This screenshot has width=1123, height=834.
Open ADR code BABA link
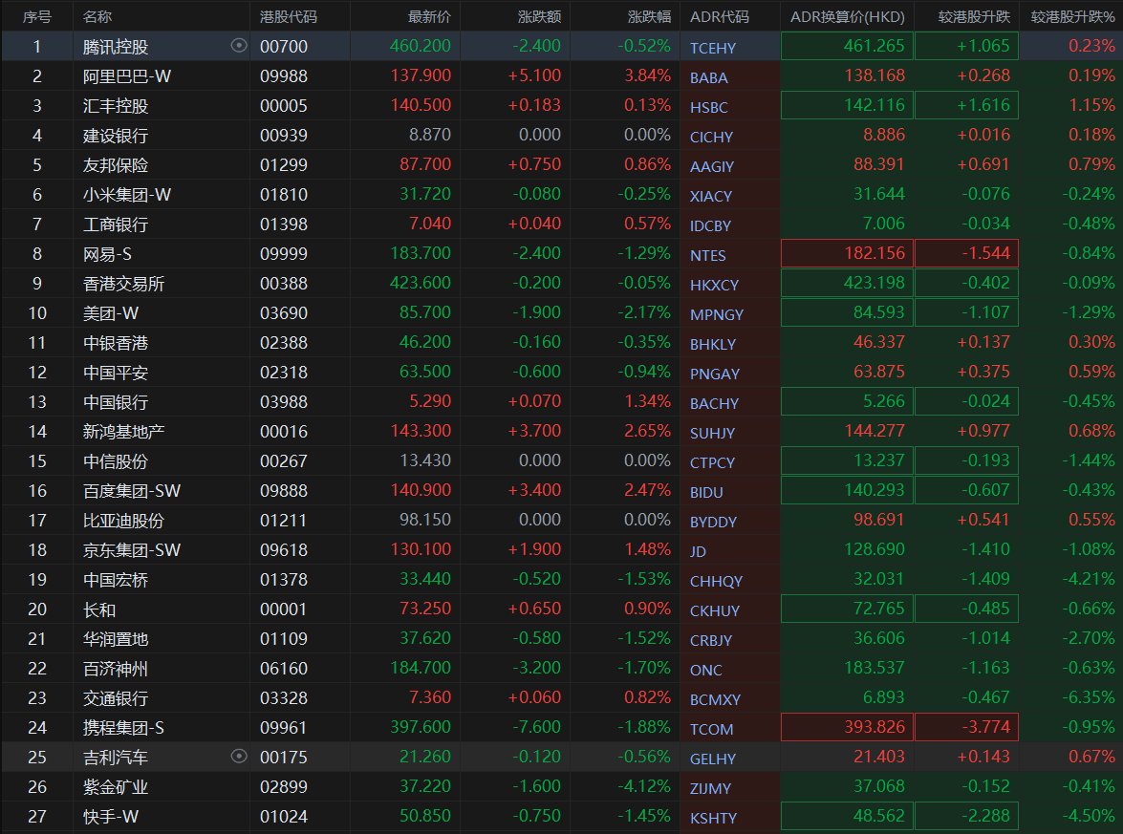(708, 77)
